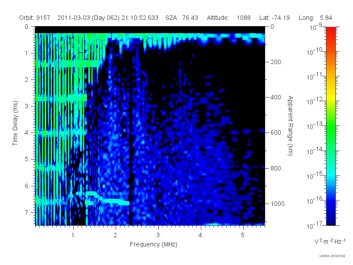The width and height of the screenshot is (353, 265).
Task: Click the 5. tick label on frequency axis
Action: (244, 235)
